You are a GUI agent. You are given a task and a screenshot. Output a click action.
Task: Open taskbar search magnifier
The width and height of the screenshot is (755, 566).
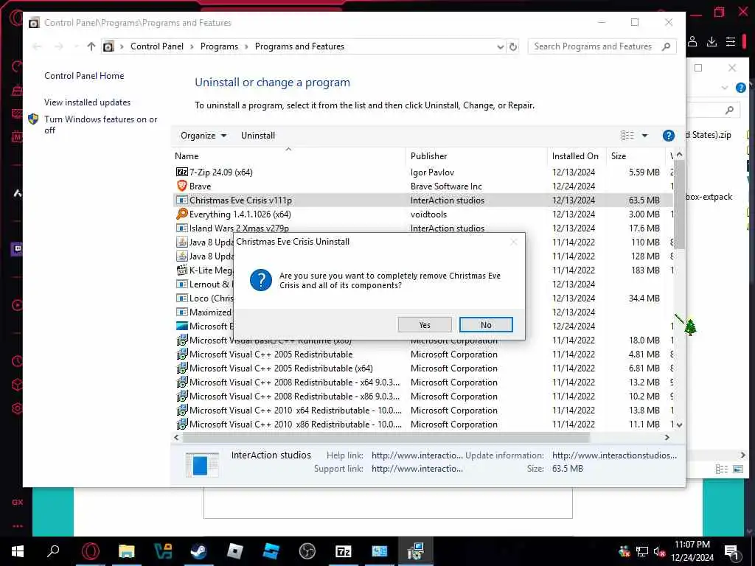pos(53,551)
